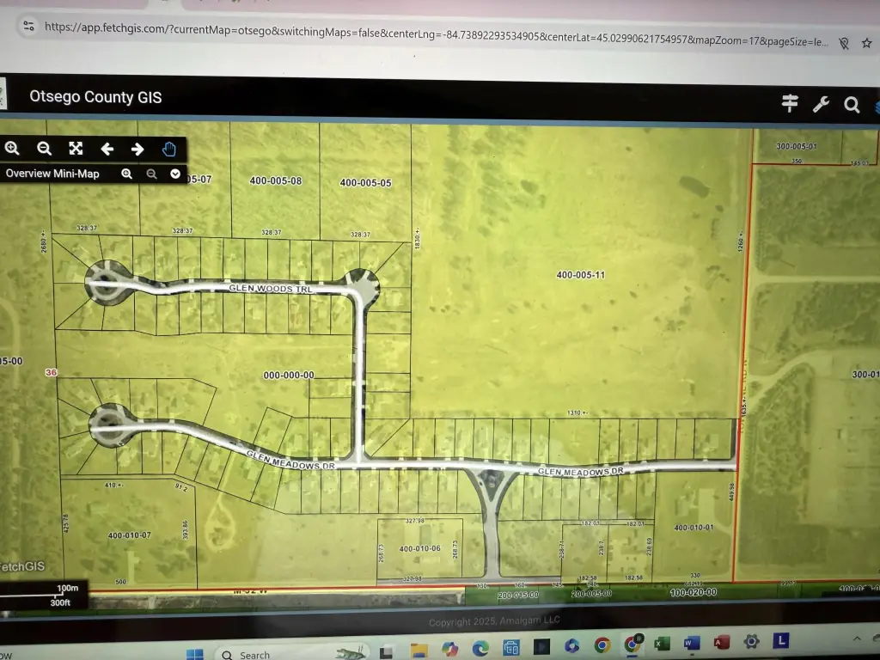Image resolution: width=880 pixels, height=660 pixels.
Task: Open the wrench tools menu
Action: [x=821, y=104]
